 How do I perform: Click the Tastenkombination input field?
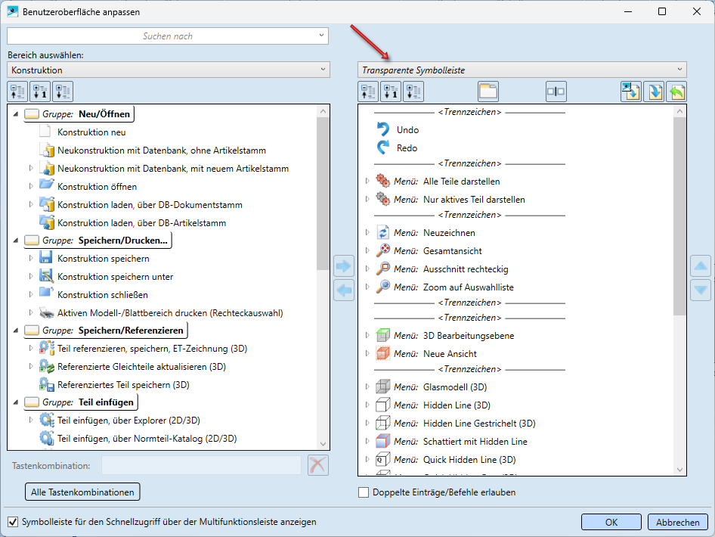pyautogui.click(x=201, y=465)
